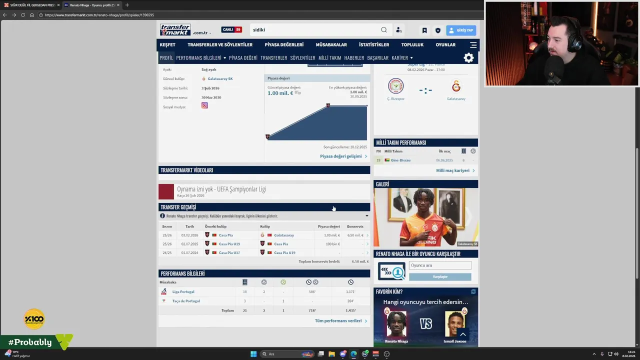Vote for Ismail Jakobs photo
Viewport: 640px width, 360px height.
point(455,323)
